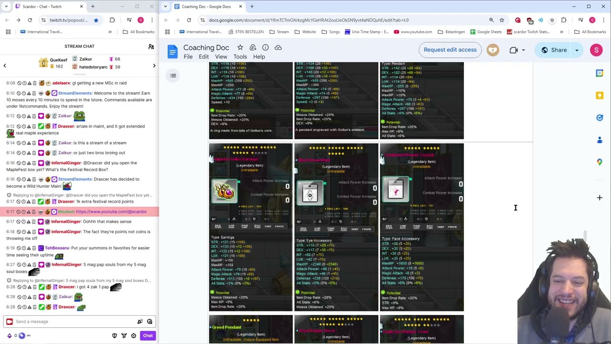Open Google Docs home icon
The width and height of the screenshot is (611, 344).
click(172, 51)
